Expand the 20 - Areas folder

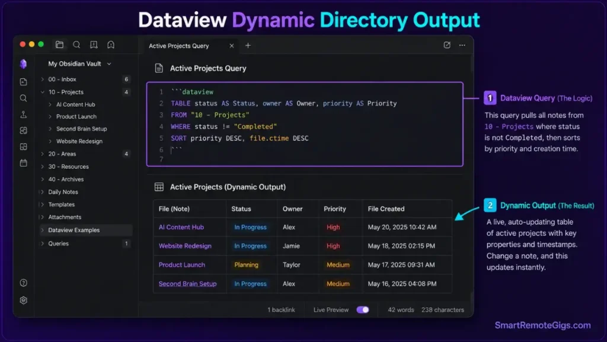(42, 154)
